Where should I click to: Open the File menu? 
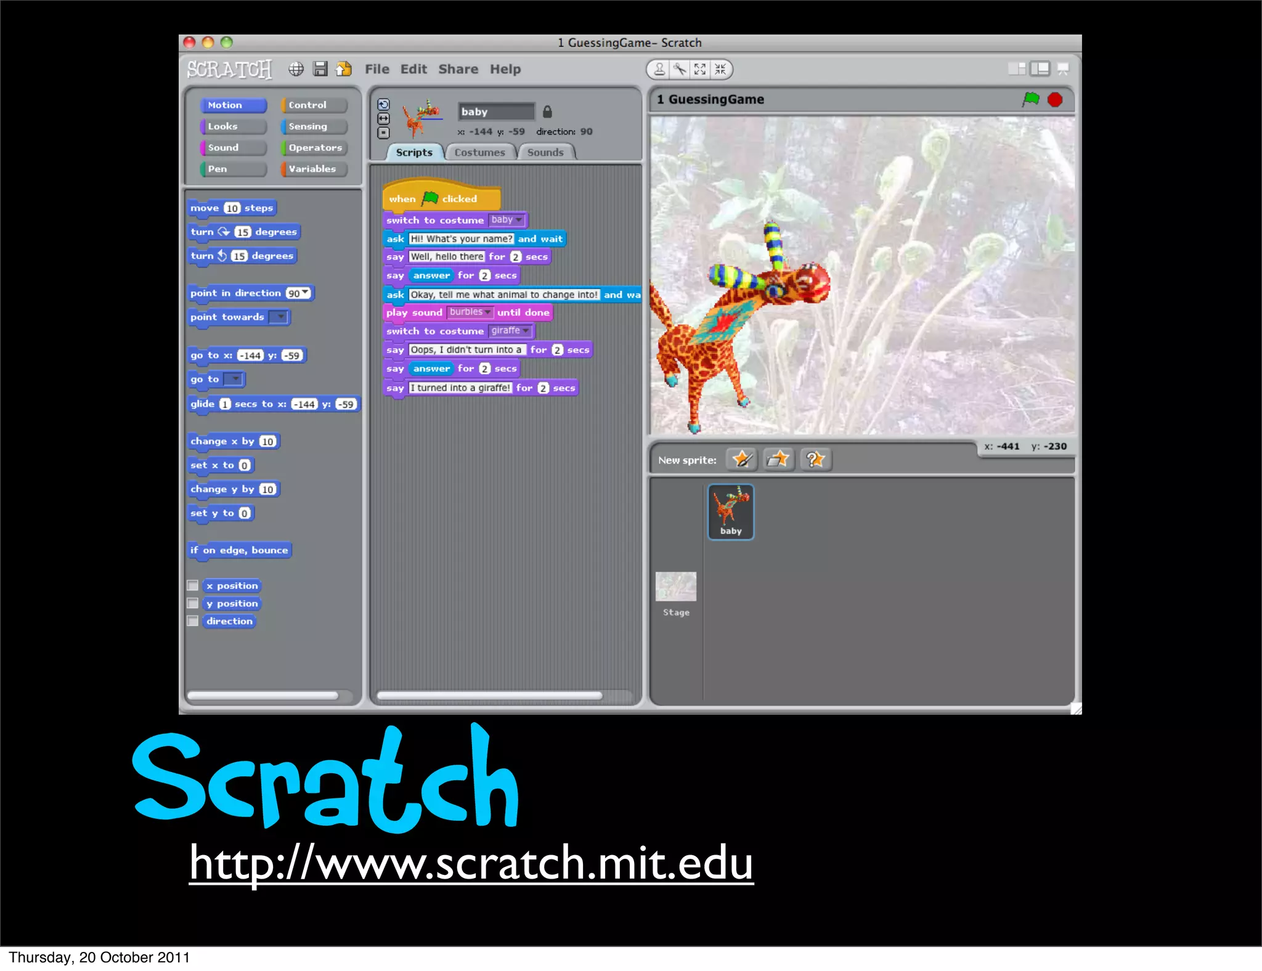(377, 69)
